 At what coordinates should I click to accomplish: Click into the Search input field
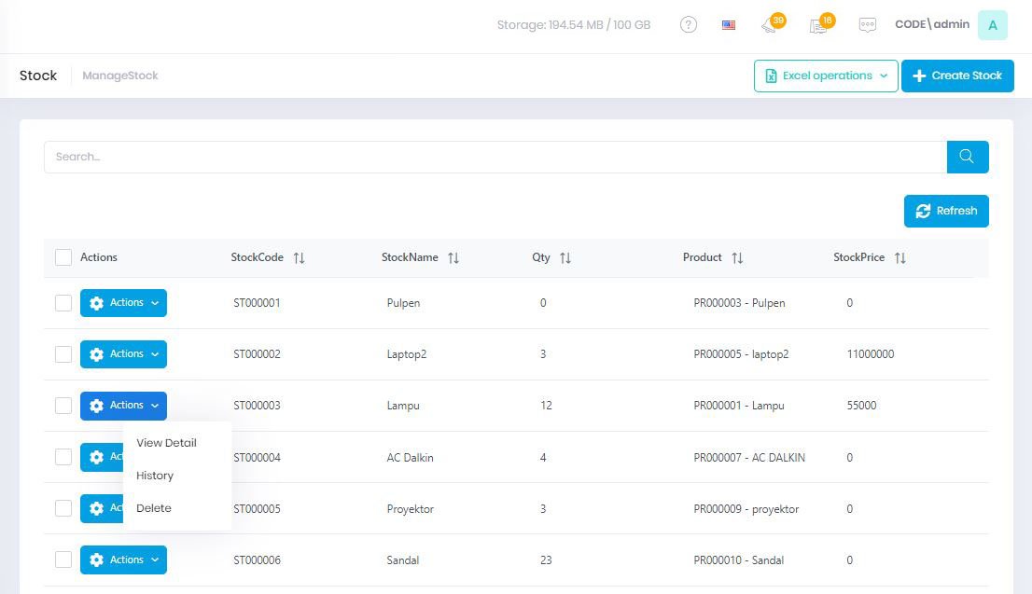tap(495, 157)
